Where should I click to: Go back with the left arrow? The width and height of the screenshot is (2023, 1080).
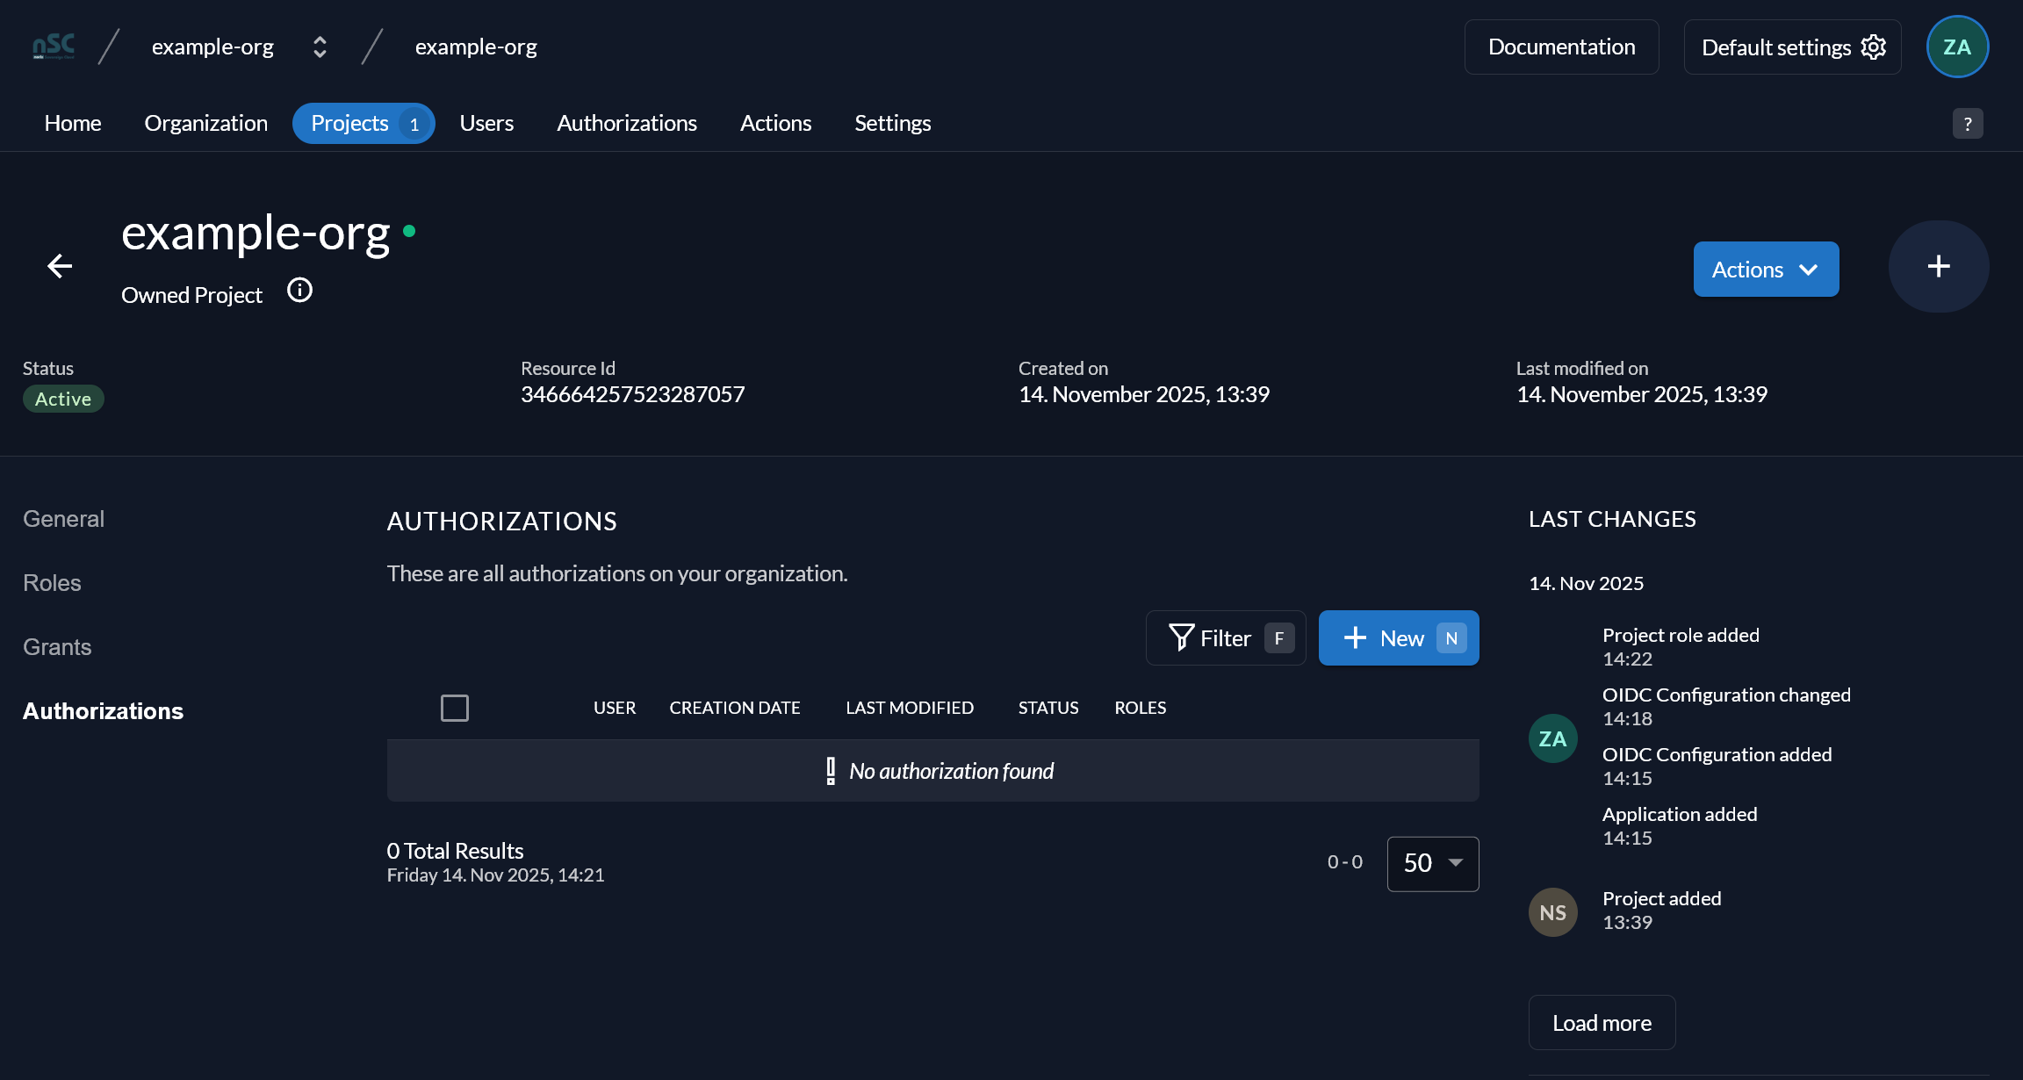pos(60,266)
